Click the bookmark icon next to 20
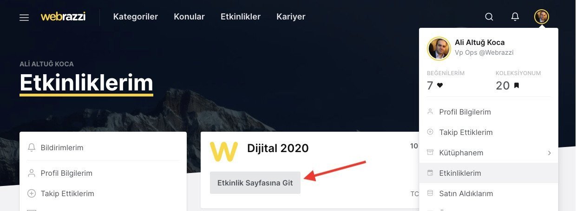 (x=516, y=85)
